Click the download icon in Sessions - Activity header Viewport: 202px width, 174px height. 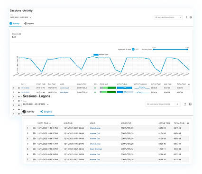(x=186, y=17)
